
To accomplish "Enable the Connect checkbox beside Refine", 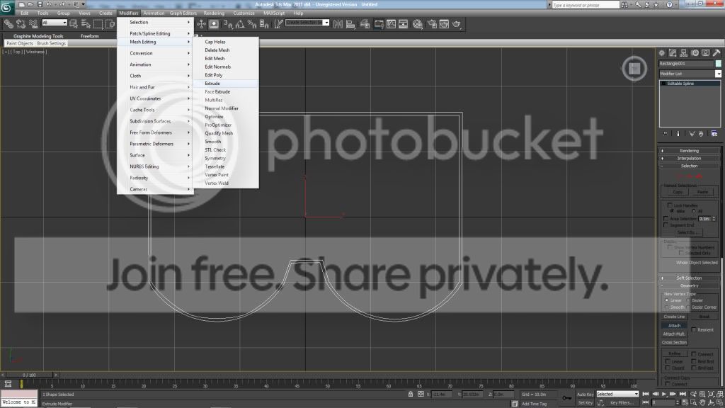I will (694, 354).
